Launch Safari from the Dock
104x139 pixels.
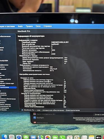pos(19,137)
